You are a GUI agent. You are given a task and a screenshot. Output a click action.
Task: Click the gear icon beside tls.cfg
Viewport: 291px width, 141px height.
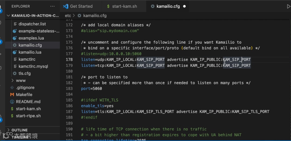[15, 73]
